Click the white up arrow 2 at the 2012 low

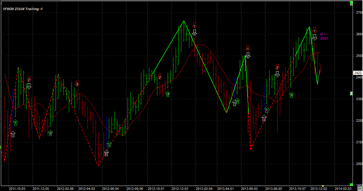pyautogui.click(x=106, y=153)
